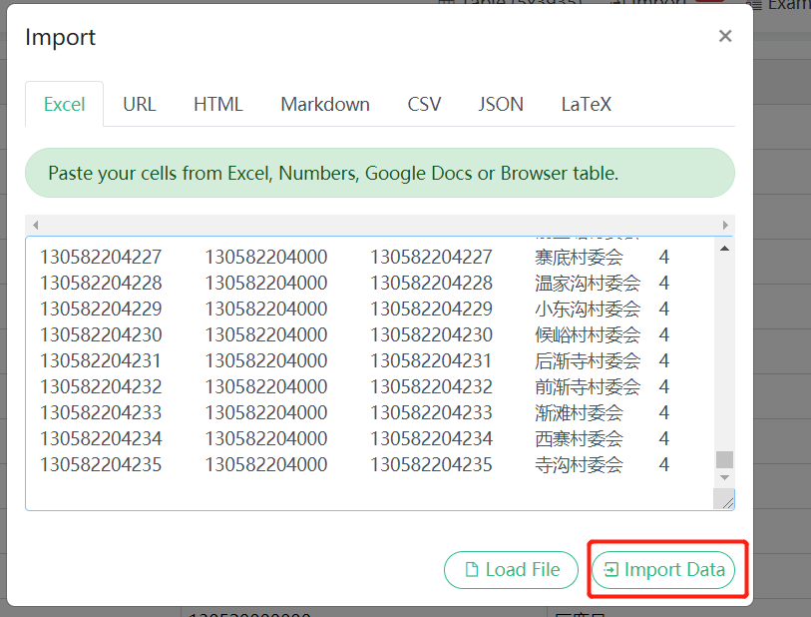This screenshot has width=811, height=617.
Task: Click the text 渐滩村委会
Action: pos(579,412)
